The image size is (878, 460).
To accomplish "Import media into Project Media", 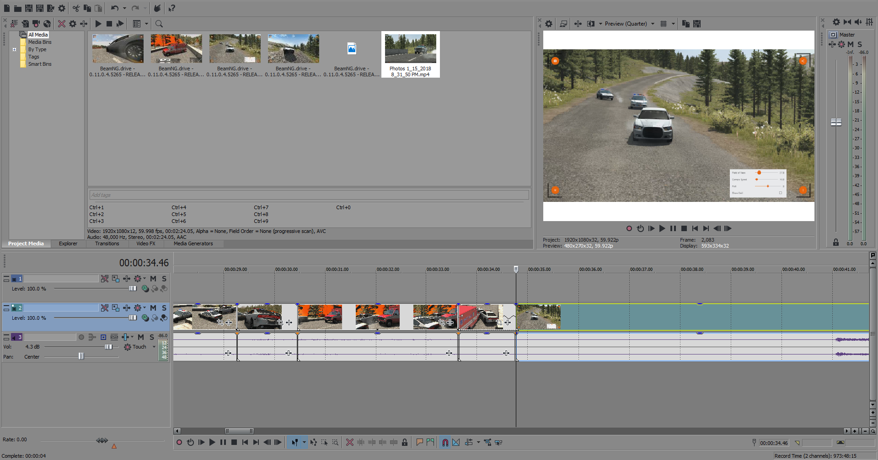I will pyautogui.click(x=25, y=24).
